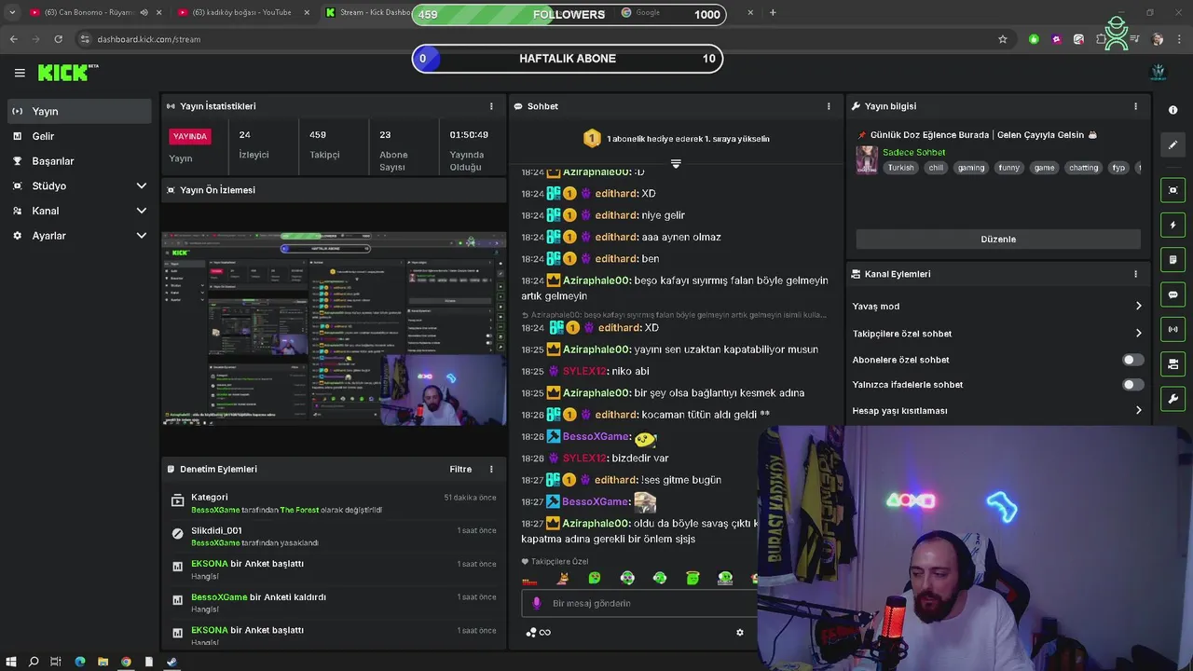Image resolution: width=1193 pixels, height=671 pixels.
Task: Click the stream preview thumbnail
Action: 334,329
